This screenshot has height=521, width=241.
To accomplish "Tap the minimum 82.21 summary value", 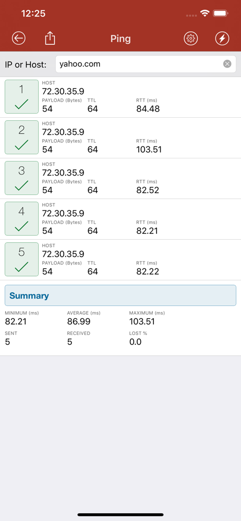I will [x=16, y=321].
